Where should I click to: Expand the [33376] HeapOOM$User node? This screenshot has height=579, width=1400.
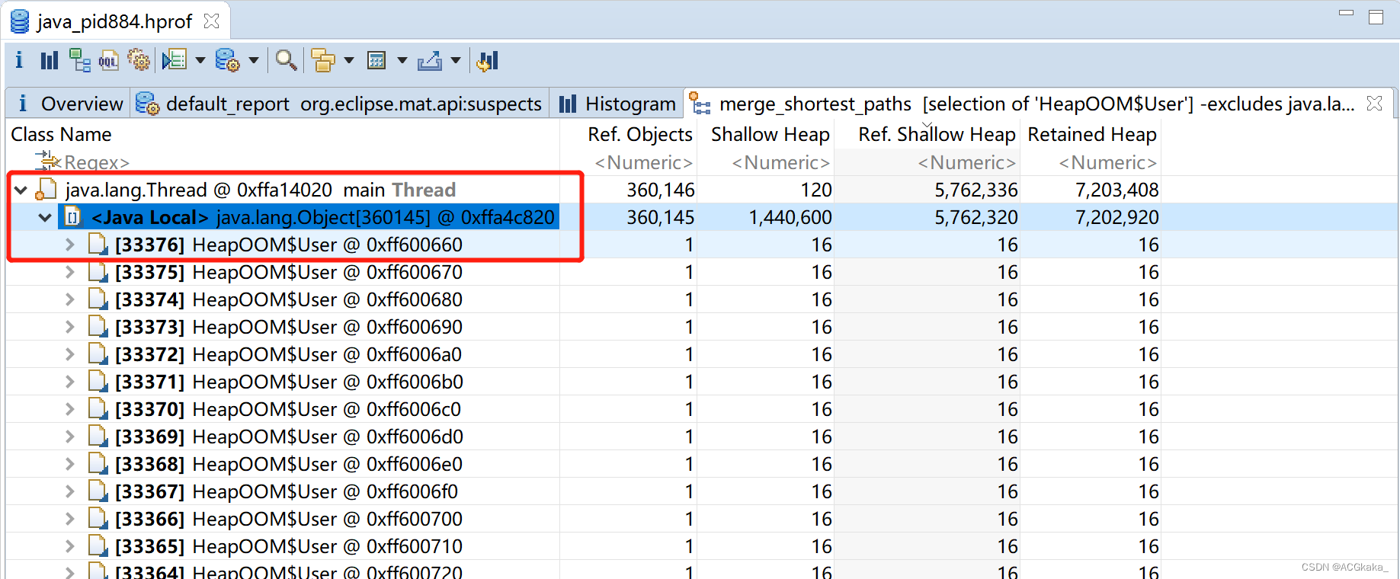(x=70, y=245)
